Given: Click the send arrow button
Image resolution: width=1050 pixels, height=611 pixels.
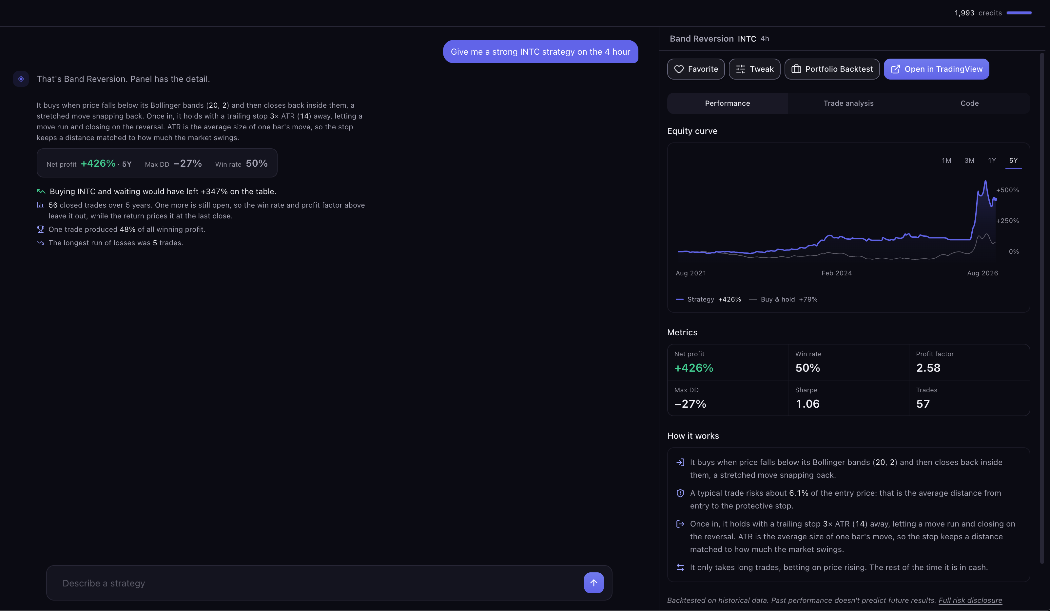Looking at the screenshot, I should coord(593,583).
